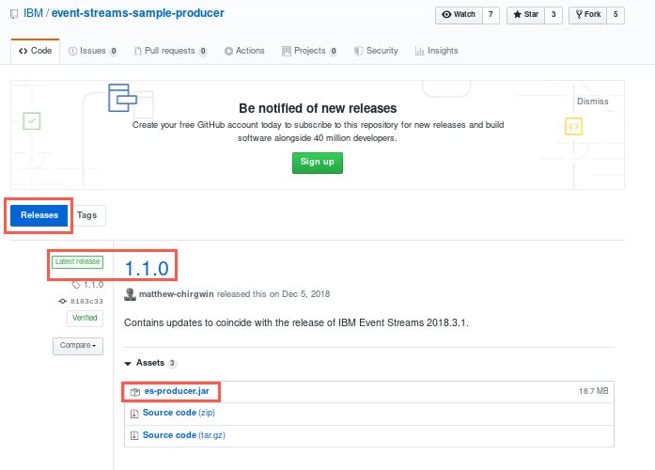Click the file icon for Source code (tar.gz)

134,436
